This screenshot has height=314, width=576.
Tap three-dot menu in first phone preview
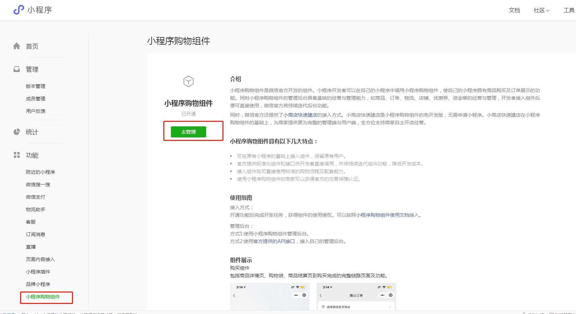296,295
